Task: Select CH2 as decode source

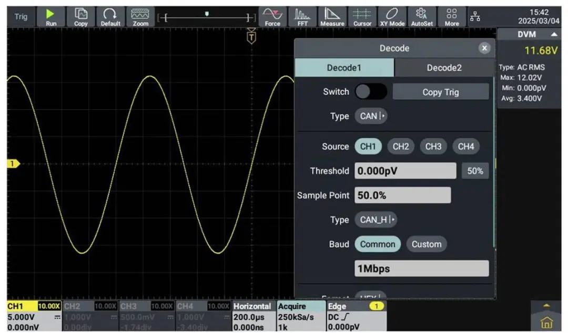Action: tap(401, 146)
